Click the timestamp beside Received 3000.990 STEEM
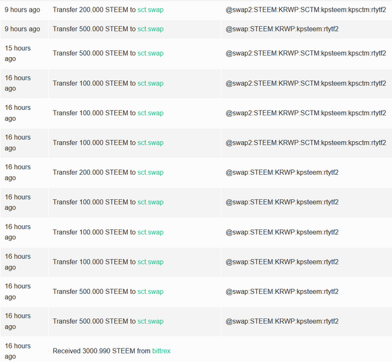The width and height of the screenshot is (392, 362). [x=18, y=351]
